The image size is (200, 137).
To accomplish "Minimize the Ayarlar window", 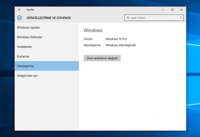I will click(163, 10).
